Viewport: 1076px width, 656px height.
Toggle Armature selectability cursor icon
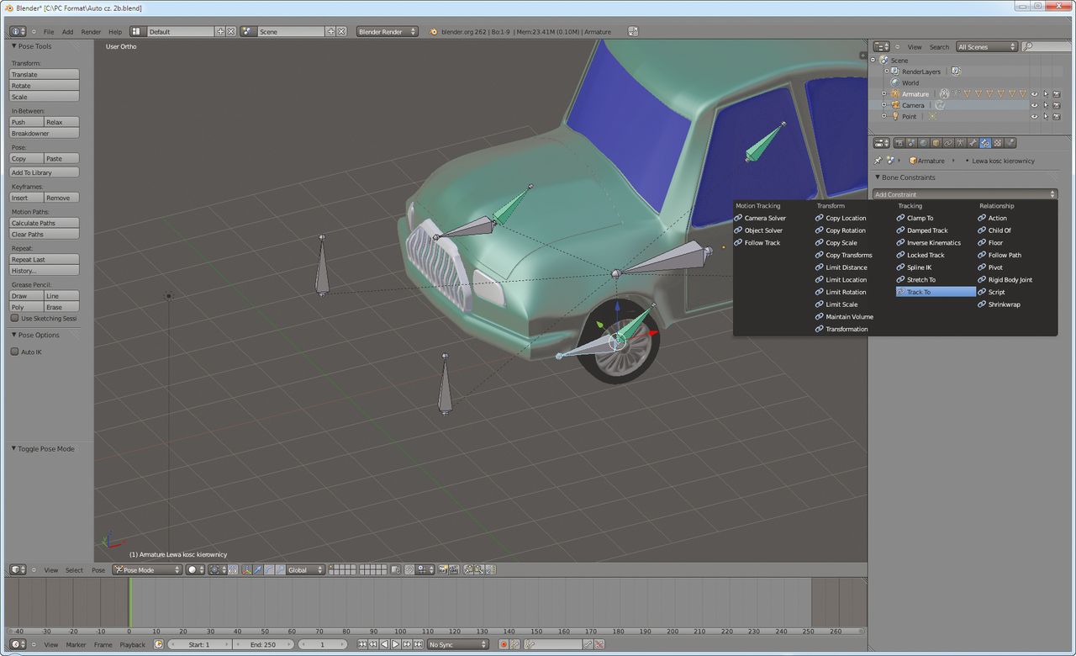[1045, 94]
